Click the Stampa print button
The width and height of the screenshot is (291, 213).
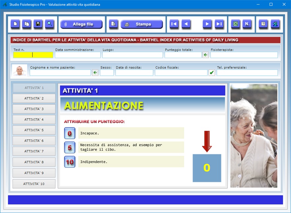pos(142,24)
